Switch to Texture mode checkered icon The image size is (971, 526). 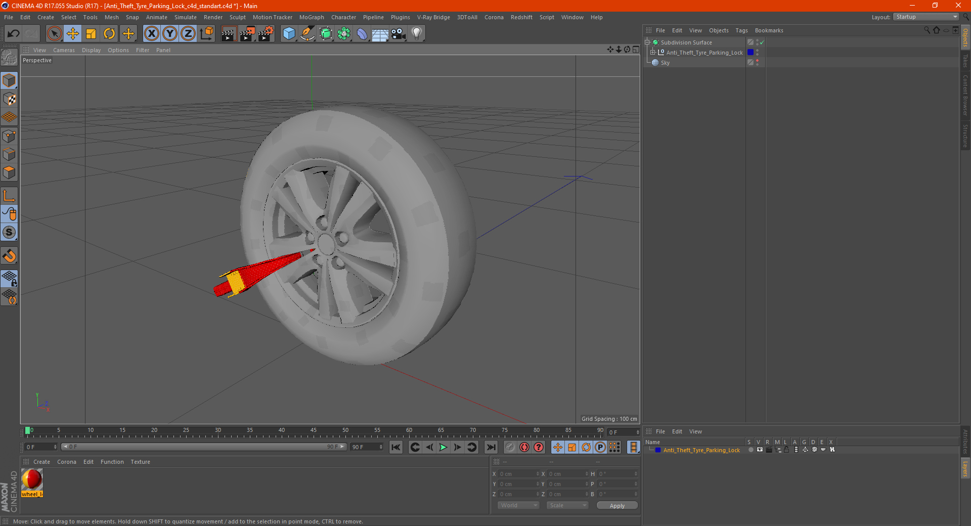pyautogui.click(x=9, y=99)
